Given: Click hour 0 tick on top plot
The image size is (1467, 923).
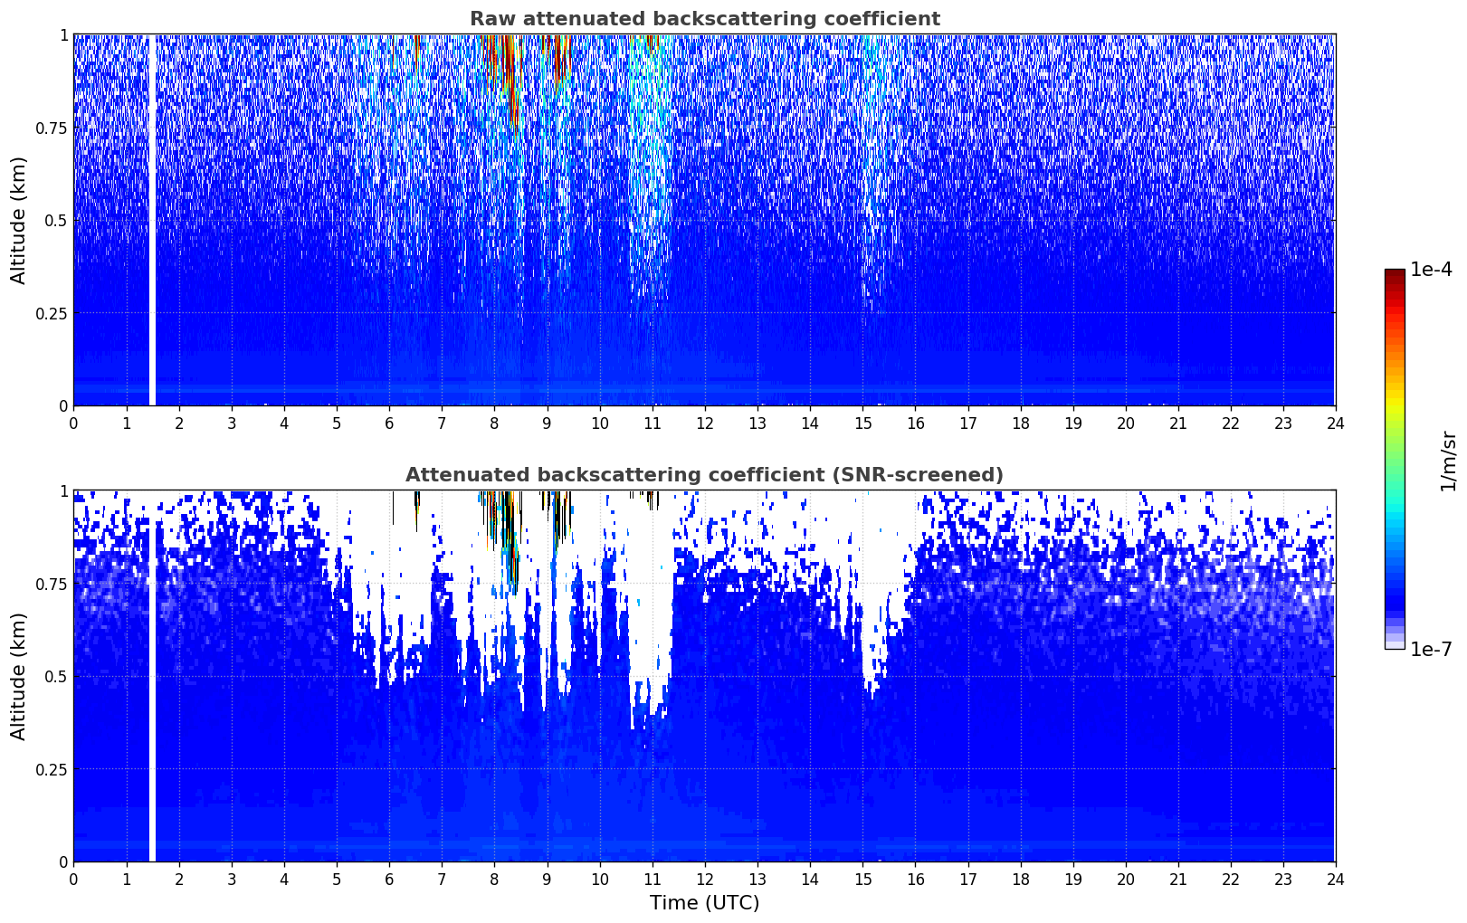Looking at the screenshot, I should pos(74,423).
